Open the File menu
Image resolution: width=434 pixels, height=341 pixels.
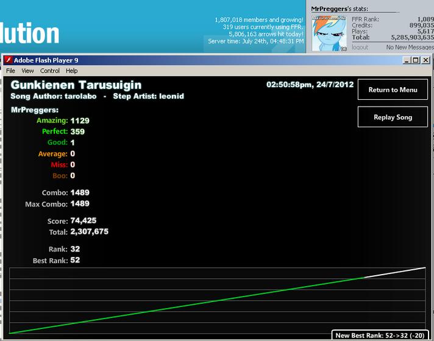tap(10, 71)
